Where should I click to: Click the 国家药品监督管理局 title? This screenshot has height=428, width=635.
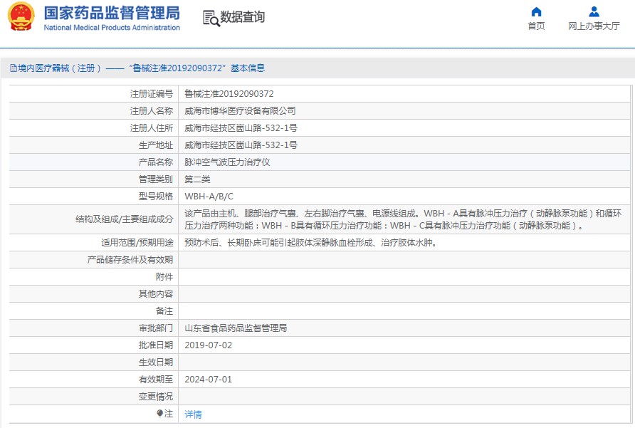pyautogui.click(x=112, y=13)
